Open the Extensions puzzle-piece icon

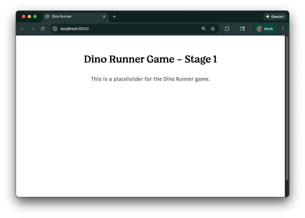coord(227,29)
